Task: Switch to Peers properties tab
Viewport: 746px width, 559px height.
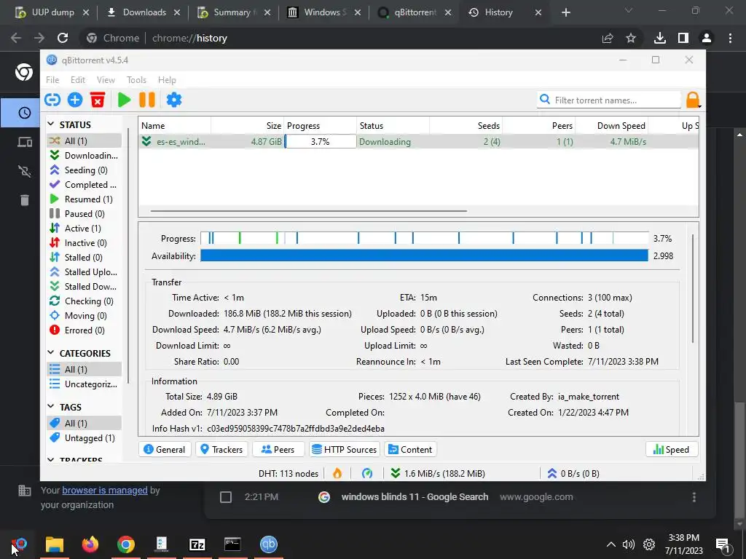Action: pos(278,450)
